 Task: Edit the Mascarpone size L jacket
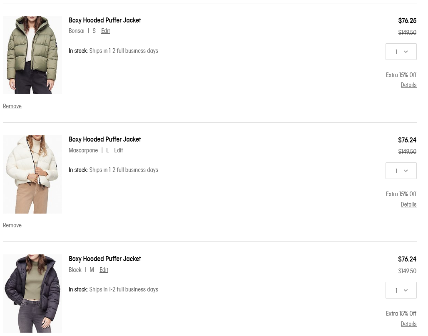click(119, 150)
